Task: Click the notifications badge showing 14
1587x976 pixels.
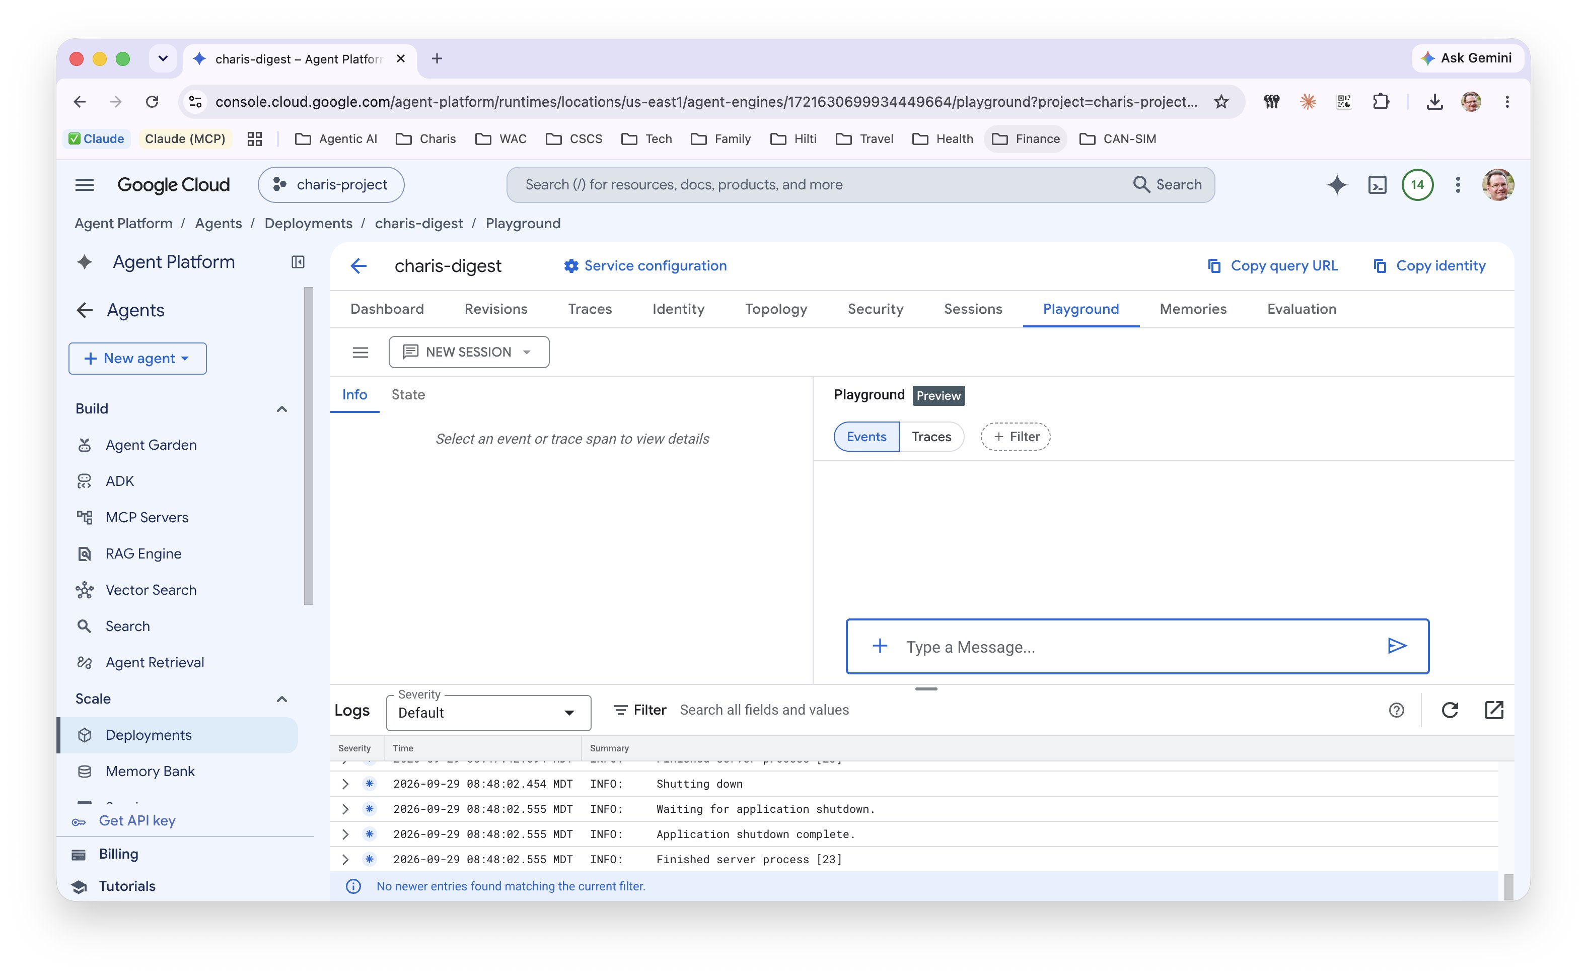Action: (x=1417, y=185)
